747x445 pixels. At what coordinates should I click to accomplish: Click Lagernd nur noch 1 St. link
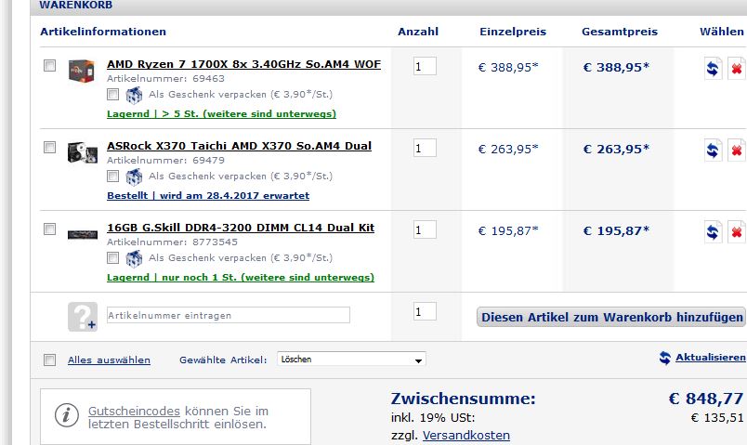coord(241,277)
